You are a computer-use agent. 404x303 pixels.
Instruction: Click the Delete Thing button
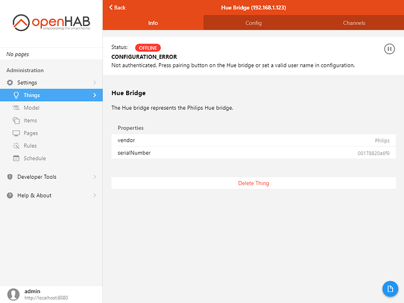tap(254, 183)
